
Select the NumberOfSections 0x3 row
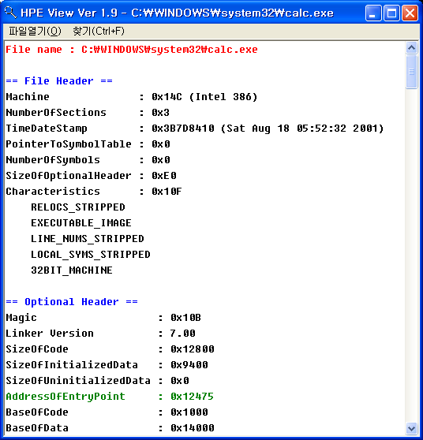(88, 113)
